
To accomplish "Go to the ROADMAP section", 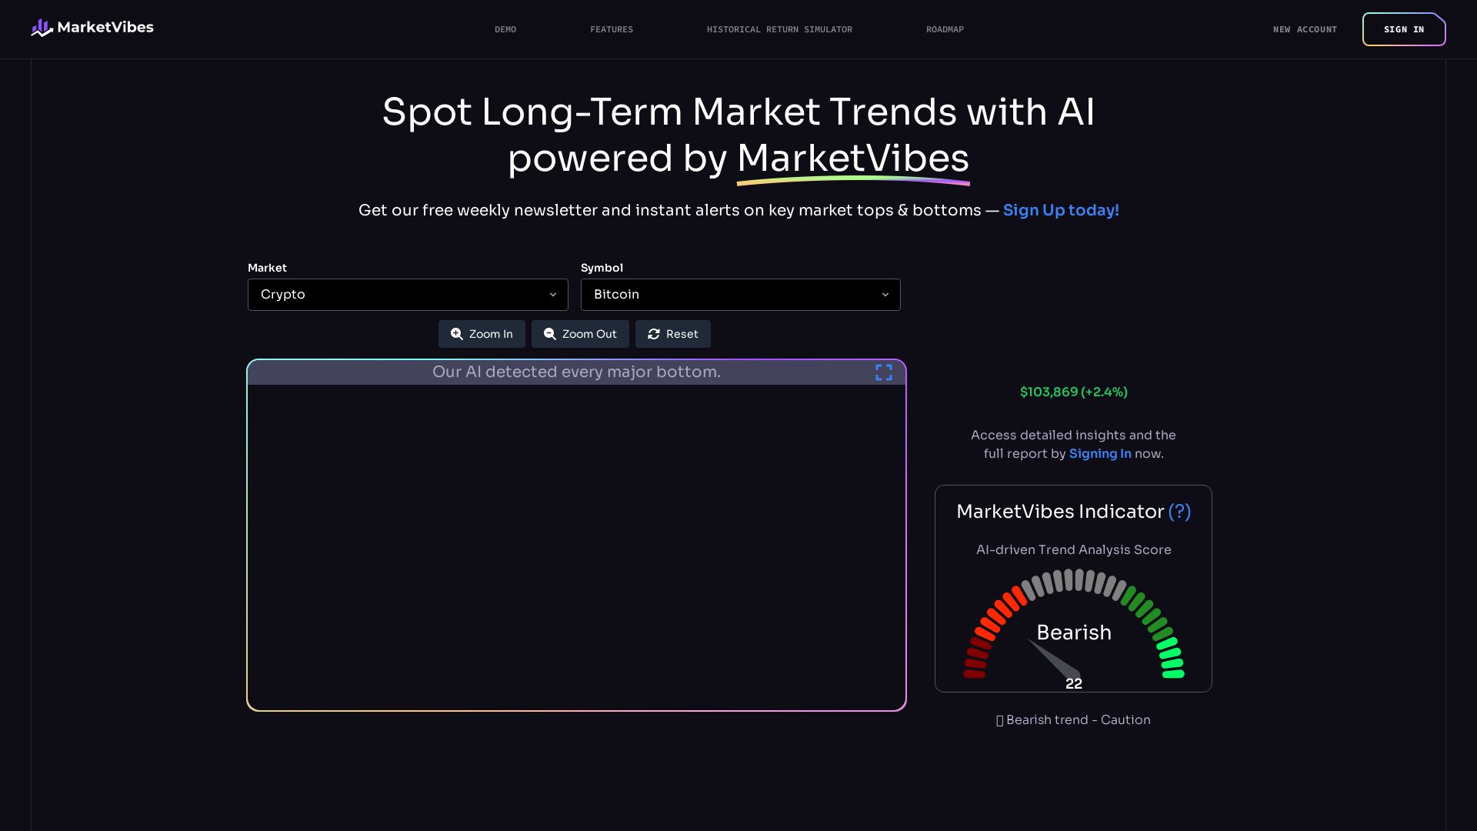I will click(x=944, y=29).
